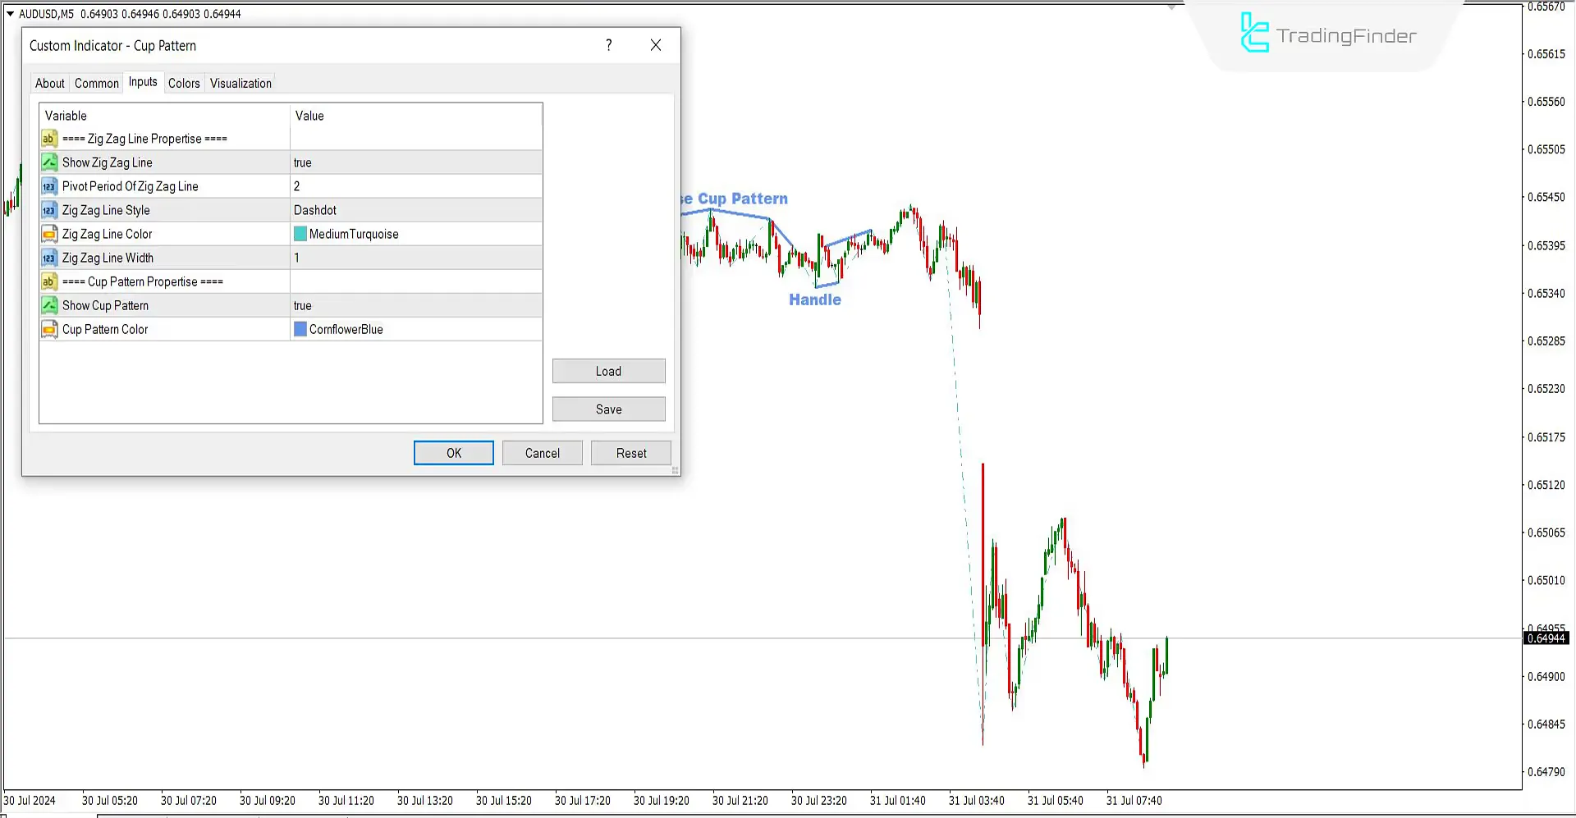The width and height of the screenshot is (1576, 818).
Task: Click the 123 icon for Pivot Period Of Zig Zag Line
Action: click(x=48, y=185)
